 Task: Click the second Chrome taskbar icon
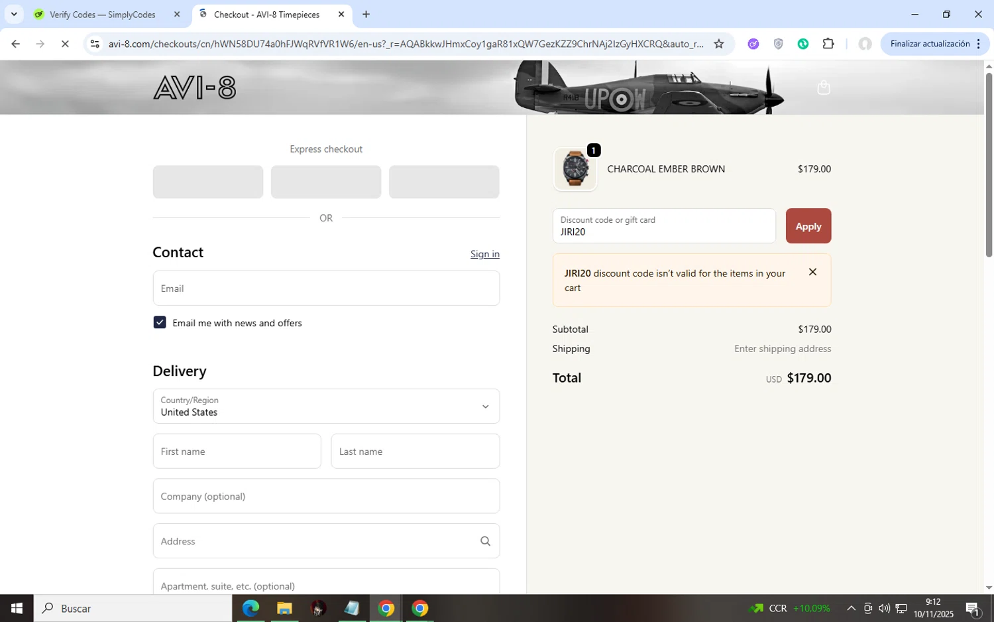pos(420,608)
